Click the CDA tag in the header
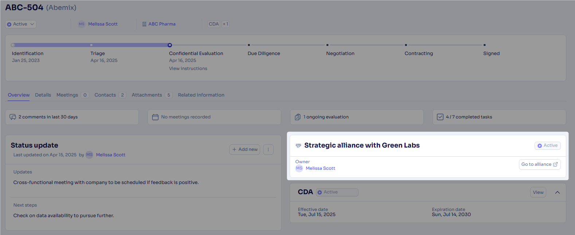 click(x=214, y=24)
